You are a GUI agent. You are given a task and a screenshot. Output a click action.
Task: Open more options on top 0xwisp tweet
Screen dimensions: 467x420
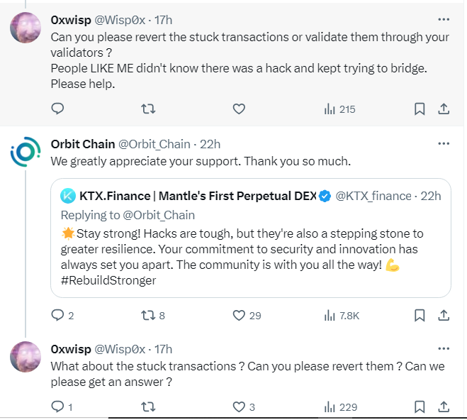pyautogui.click(x=444, y=19)
